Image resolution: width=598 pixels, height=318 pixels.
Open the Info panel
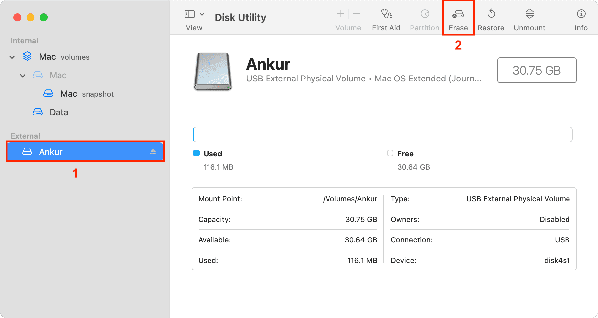(581, 20)
